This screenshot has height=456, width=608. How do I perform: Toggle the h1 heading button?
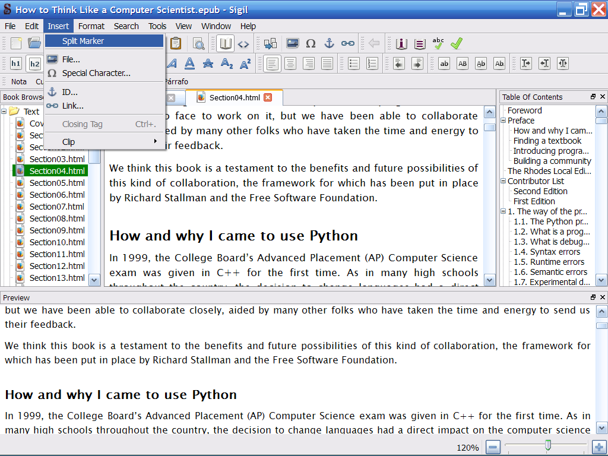pyautogui.click(x=16, y=64)
